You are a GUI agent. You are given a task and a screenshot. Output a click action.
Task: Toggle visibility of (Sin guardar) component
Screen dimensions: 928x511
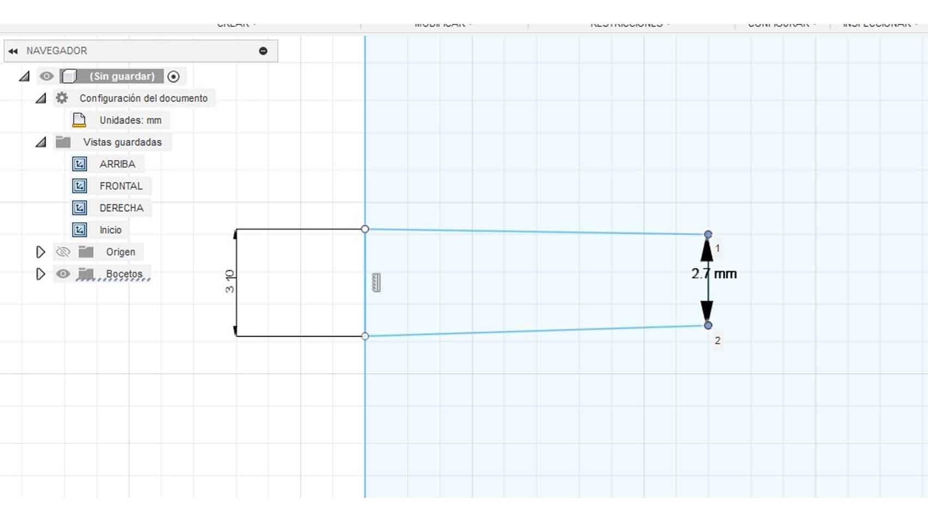[x=47, y=76]
